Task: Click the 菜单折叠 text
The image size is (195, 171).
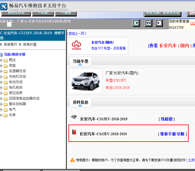Action: pyautogui.click(x=30, y=44)
